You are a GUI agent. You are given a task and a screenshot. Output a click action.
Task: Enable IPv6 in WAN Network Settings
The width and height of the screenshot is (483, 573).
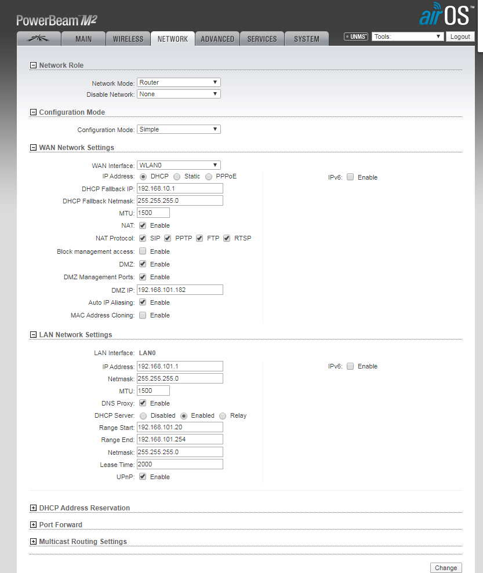[x=350, y=177]
